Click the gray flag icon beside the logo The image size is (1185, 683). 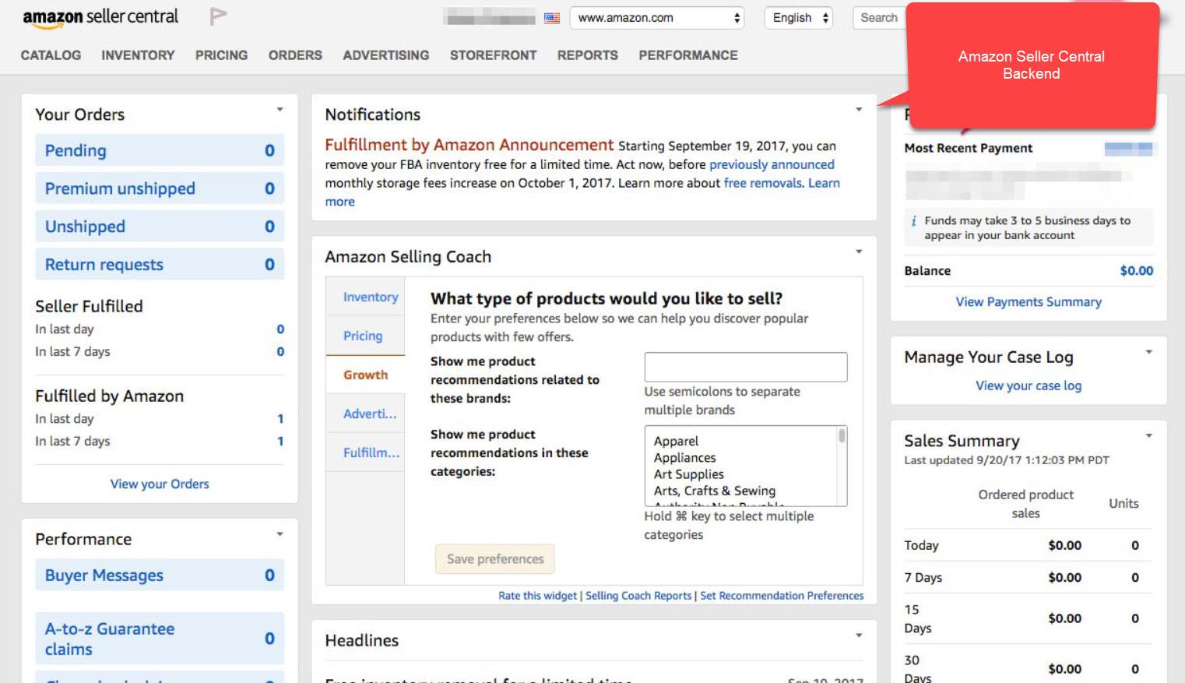pyautogui.click(x=218, y=16)
